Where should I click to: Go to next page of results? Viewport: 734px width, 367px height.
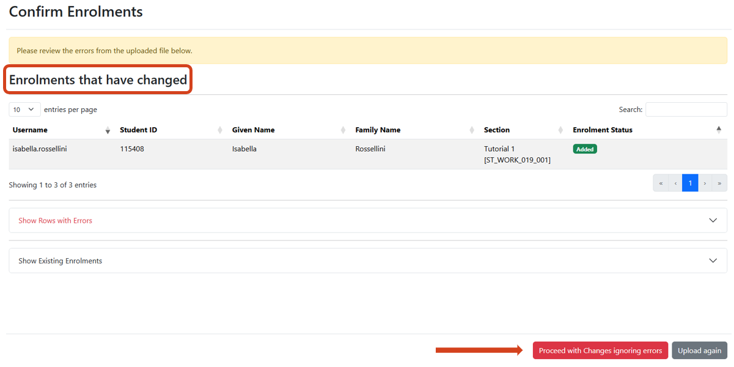click(705, 183)
